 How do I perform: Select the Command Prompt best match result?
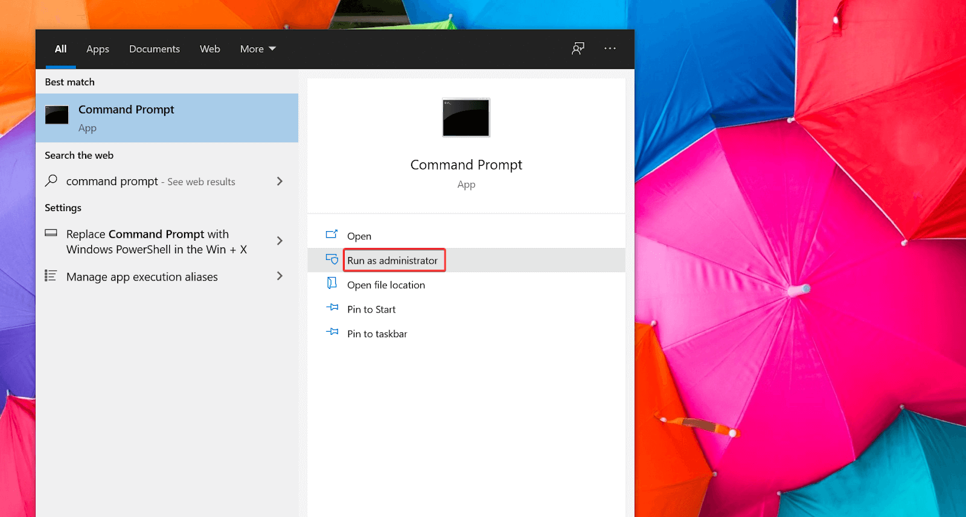click(x=167, y=118)
